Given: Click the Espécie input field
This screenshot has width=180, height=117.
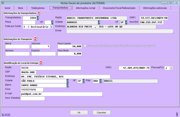Looking at the screenshot, I should (43, 54).
